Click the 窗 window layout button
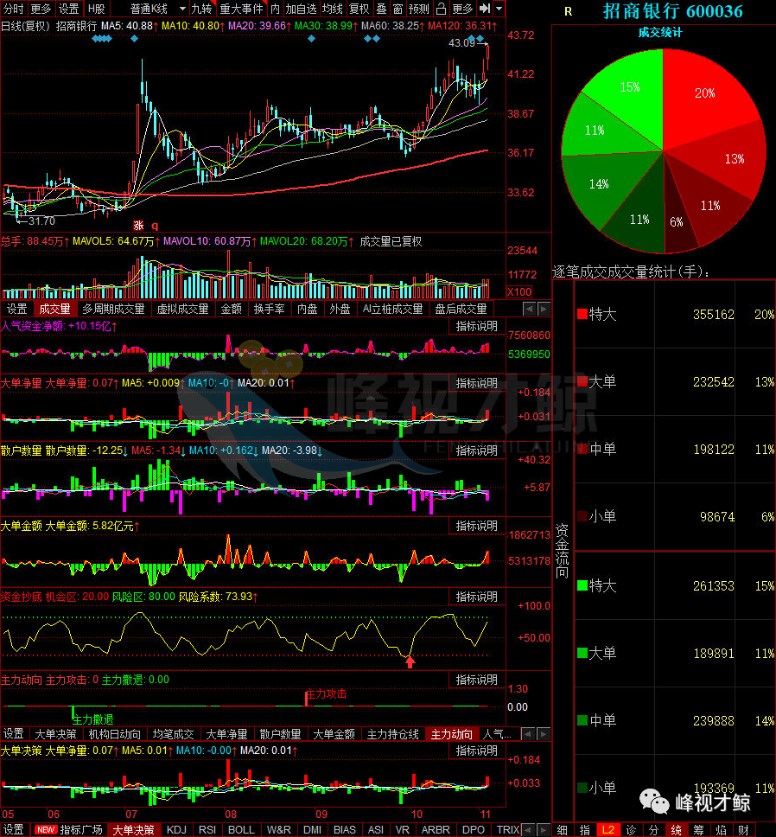This screenshot has height=837, width=776. [398, 9]
